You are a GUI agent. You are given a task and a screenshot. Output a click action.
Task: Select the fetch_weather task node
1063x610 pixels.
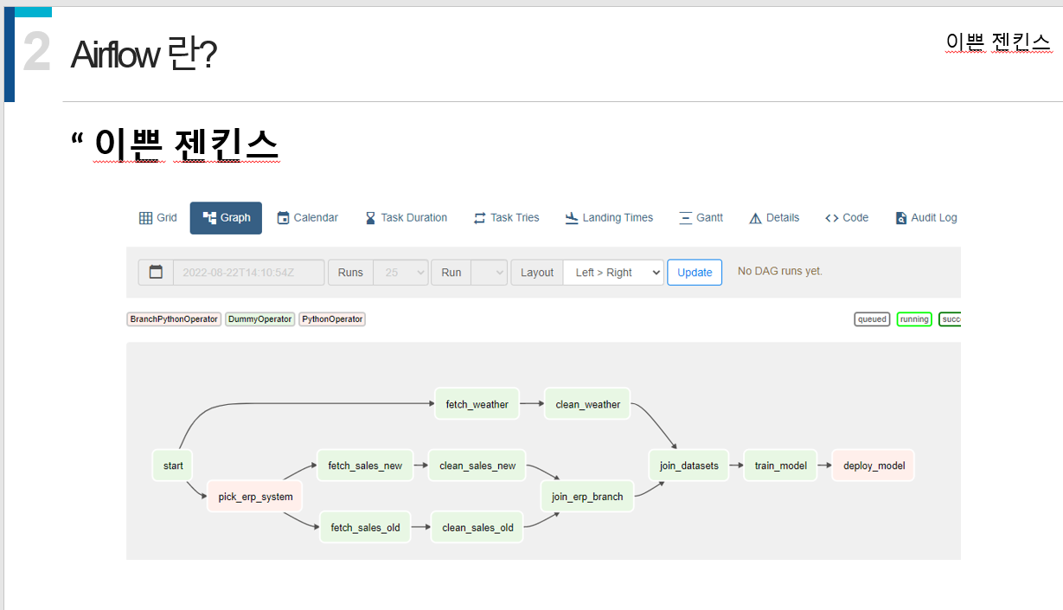coord(477,404)
